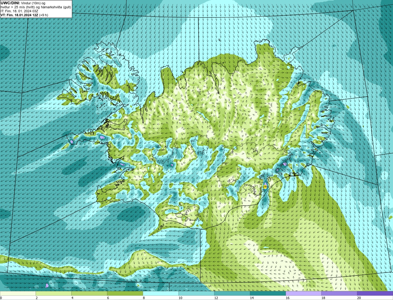Screen dimensions: 393x300
Task: Click the legend scale label '20'
Action: [x=359, y=298]
